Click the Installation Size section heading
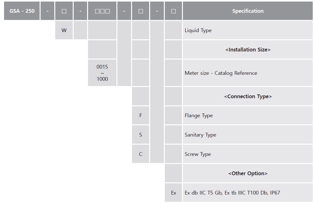 (x=248, y=50)
